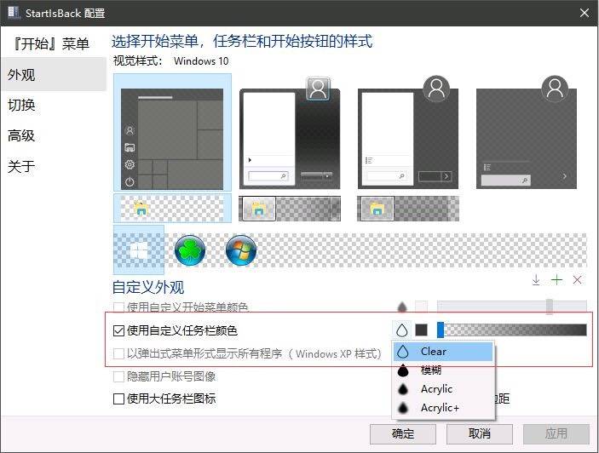Toggle 使用自定义开始菜单颜色 checkbox
The image size is (599, 453).
pos(118,307)
